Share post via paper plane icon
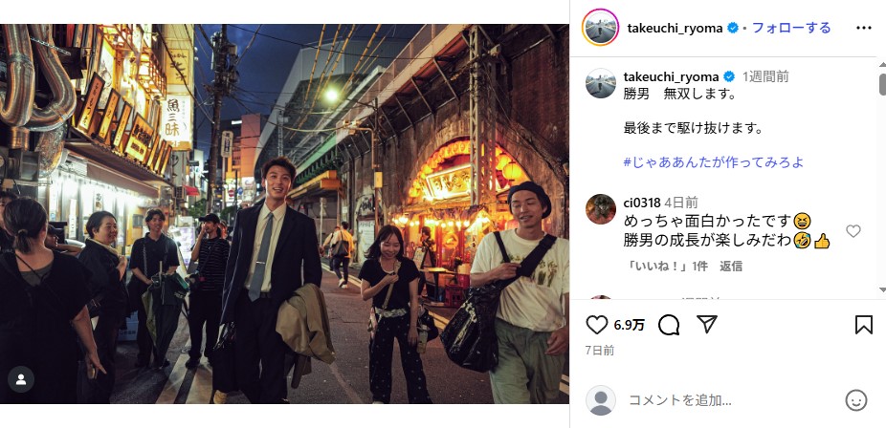Viewport: 886px width, 428px height. coord(706,324)
